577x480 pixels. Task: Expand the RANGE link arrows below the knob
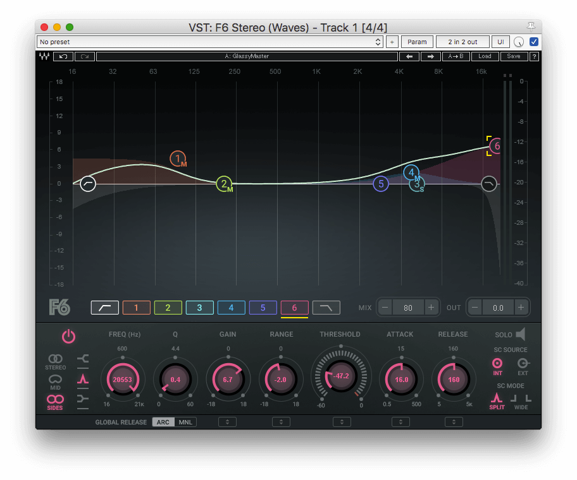(x=281, y=422)
